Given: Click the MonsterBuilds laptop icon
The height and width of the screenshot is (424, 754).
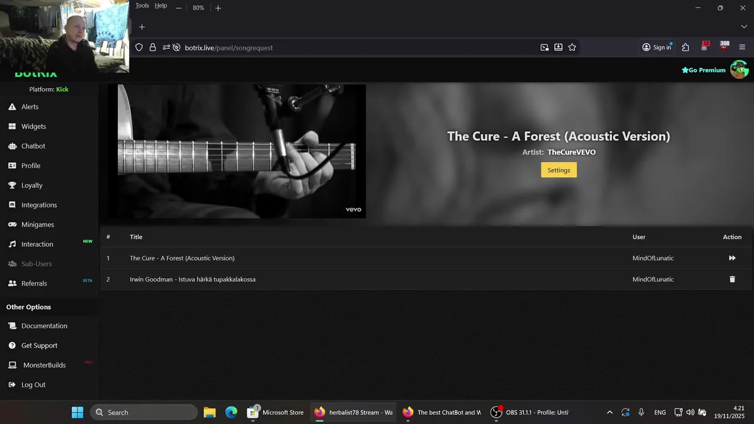Looking at the screenshot, I should coord(12,365).
